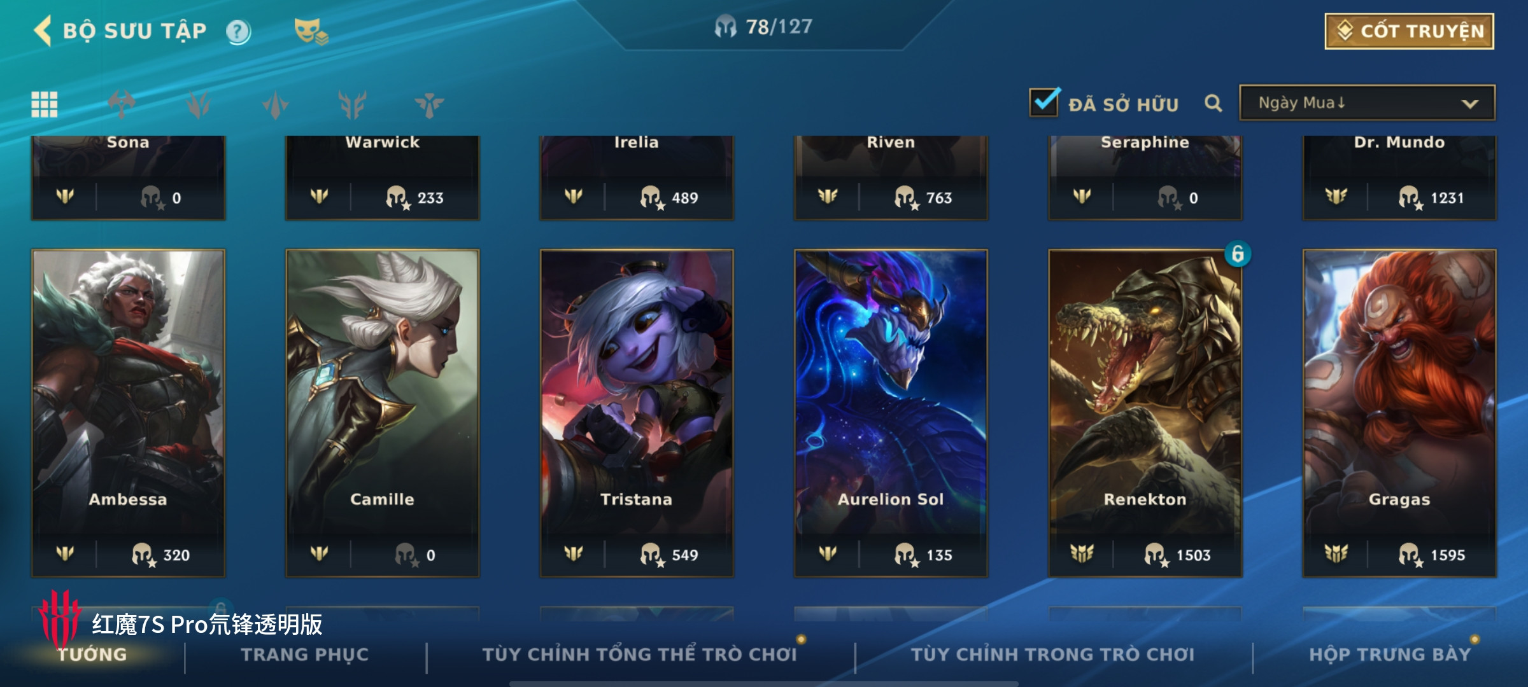
Task: Open TÙY CHỈNH TỔNG THỂ TRÒ CHƠI tab
Action: click(640, 655)
